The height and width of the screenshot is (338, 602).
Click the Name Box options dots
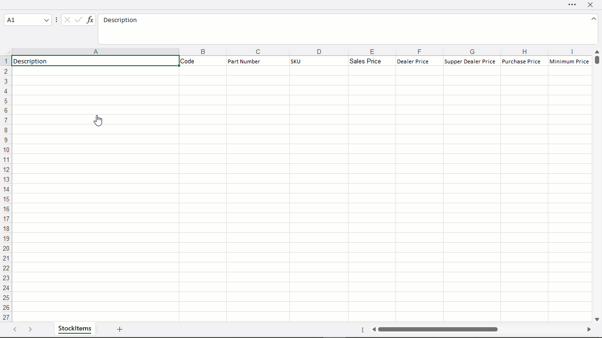coord(56,20)
